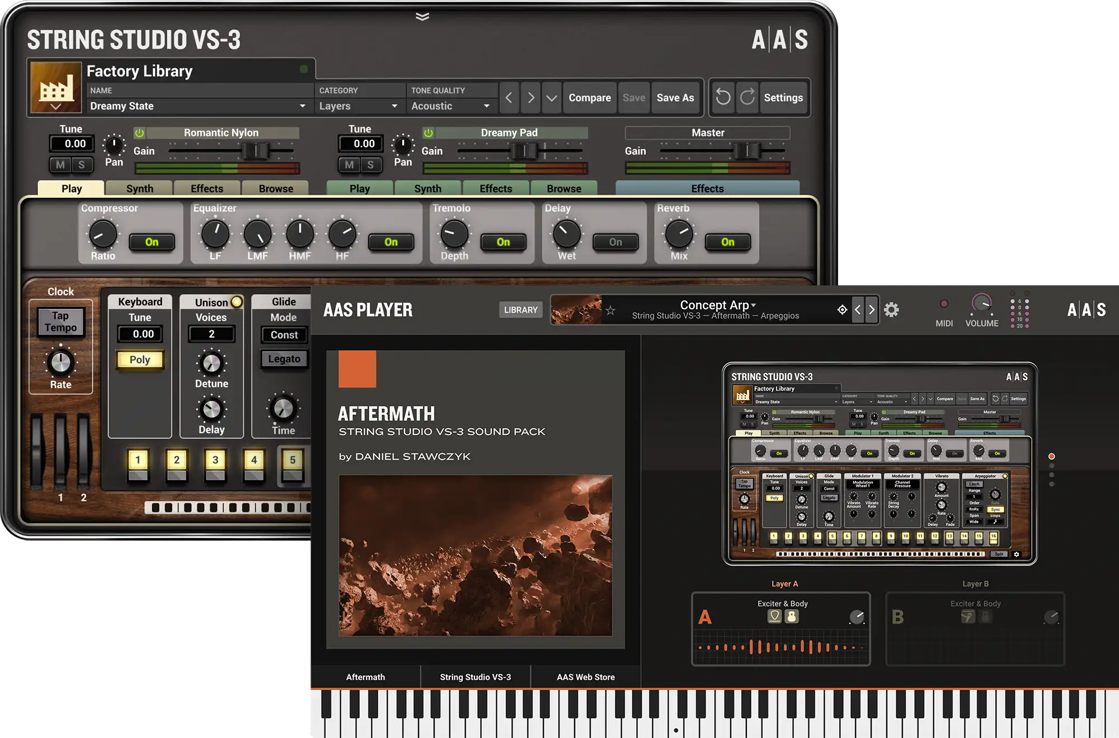This screenshot has height=738, width=1119.
Task: Click the Factory Library bank icon
Action: (56, 87)
